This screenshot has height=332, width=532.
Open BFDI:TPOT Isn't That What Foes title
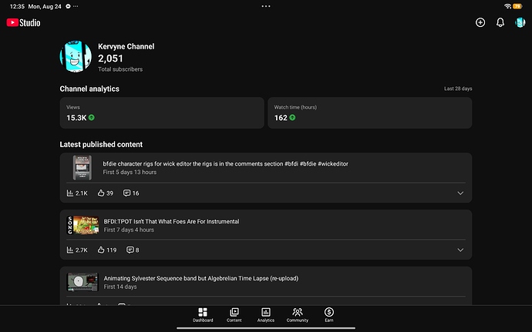tap(171, 221)
